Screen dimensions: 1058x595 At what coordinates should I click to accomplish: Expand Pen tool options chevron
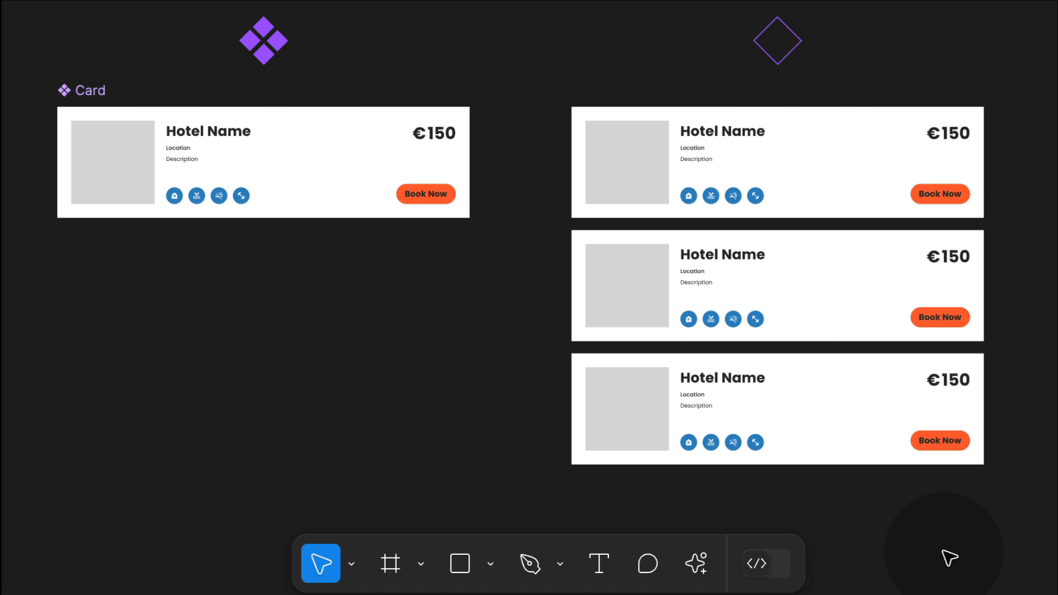560,564
